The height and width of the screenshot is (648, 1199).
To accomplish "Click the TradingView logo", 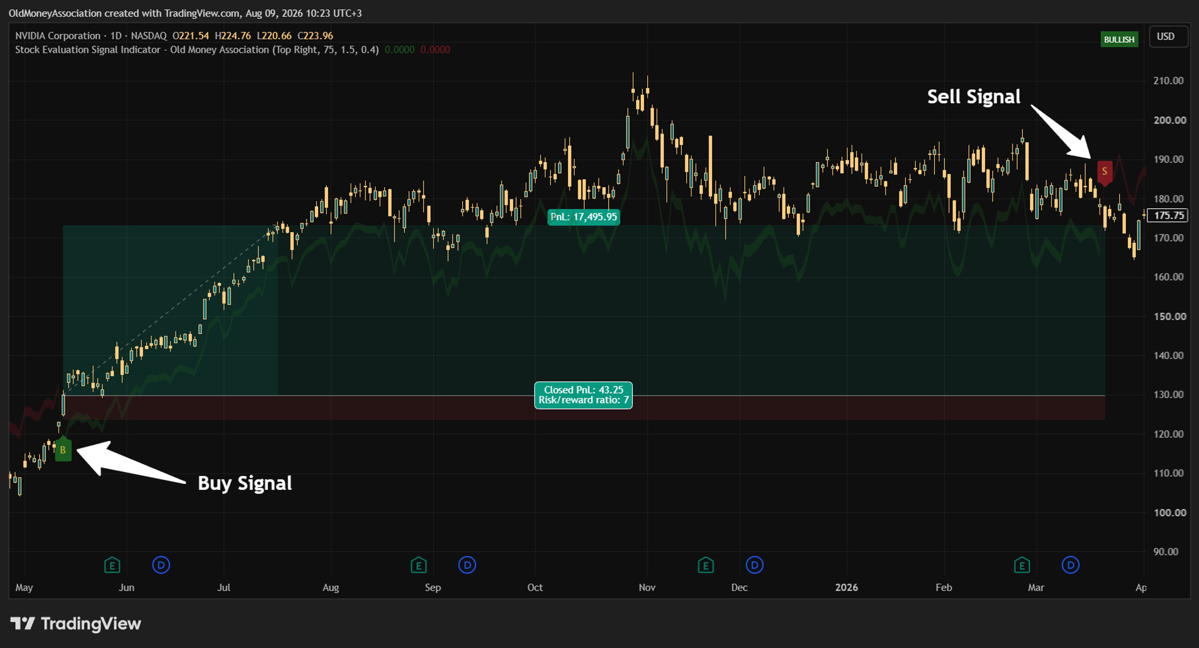I will click(75, 624).
